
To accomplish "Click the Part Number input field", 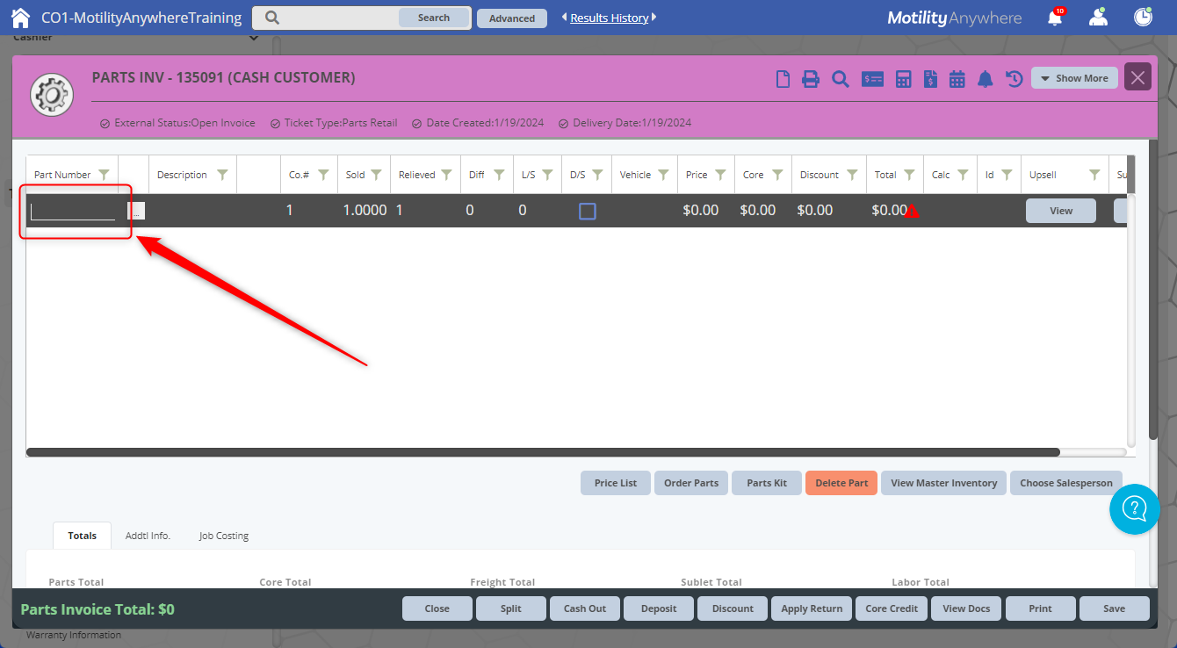I will click(x=73, y=211).
